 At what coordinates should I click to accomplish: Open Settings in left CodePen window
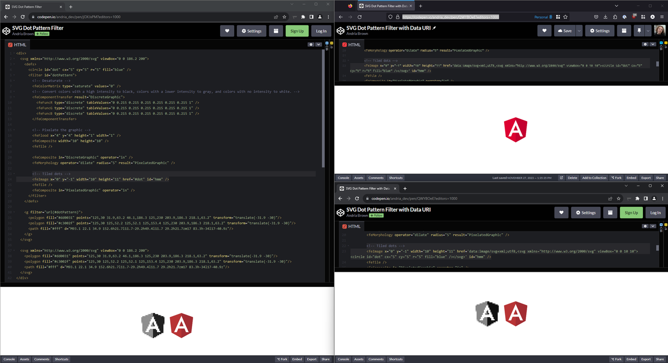[x=252, y=31]
